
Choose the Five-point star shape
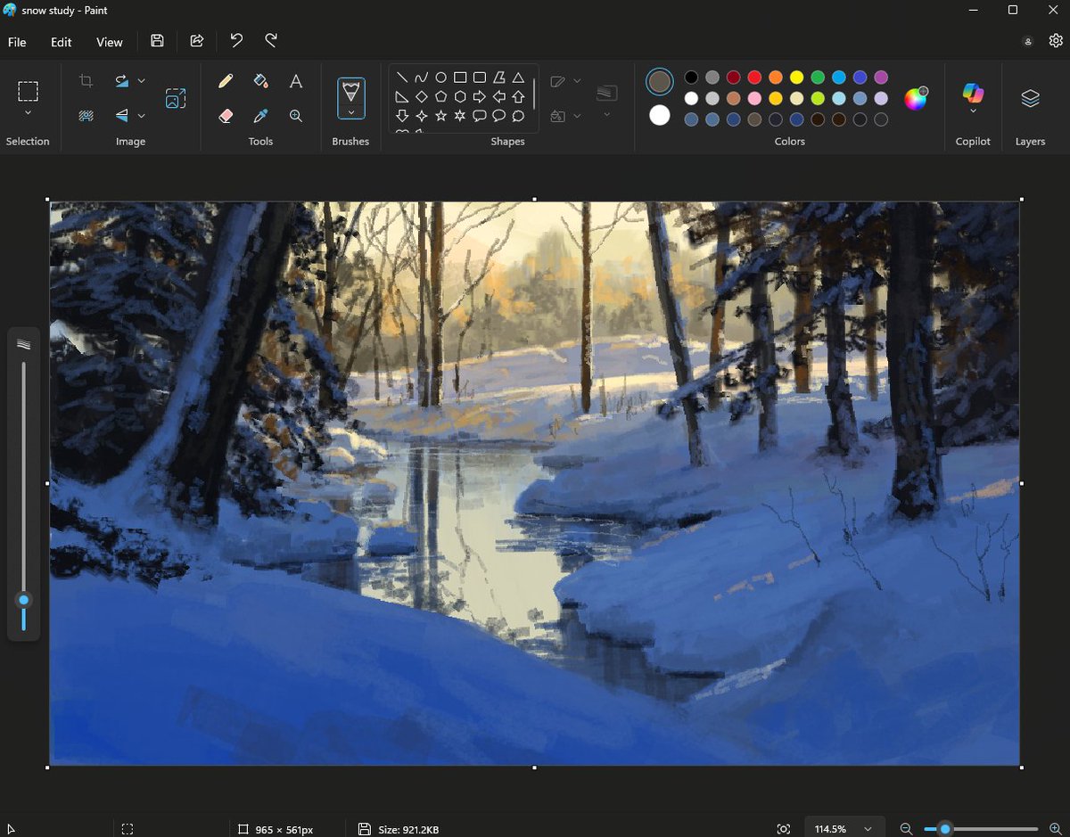pyautogui.click(x=440, y=116)
